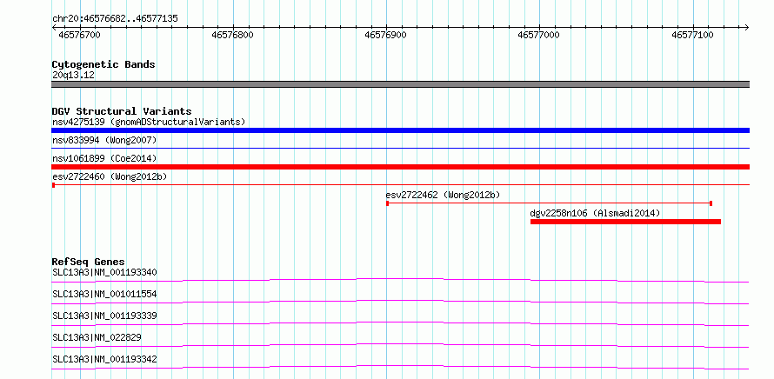Click the thick red nsv1061899 variant bar

pos(400,167)
